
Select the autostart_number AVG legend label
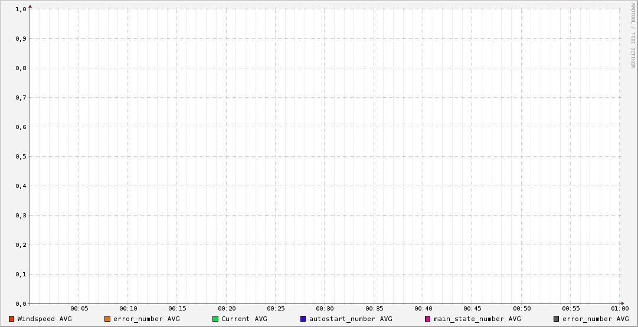pos(351,319)
